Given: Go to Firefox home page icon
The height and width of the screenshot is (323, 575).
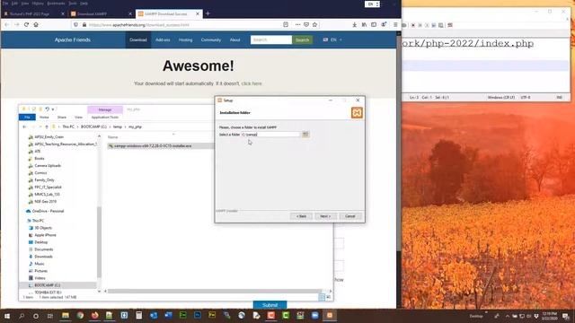Looking at the screenshot, I should tap(36, 25).
